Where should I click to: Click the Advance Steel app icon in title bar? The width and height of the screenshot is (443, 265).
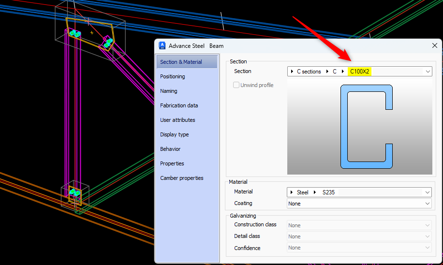[x=162, y=45]
